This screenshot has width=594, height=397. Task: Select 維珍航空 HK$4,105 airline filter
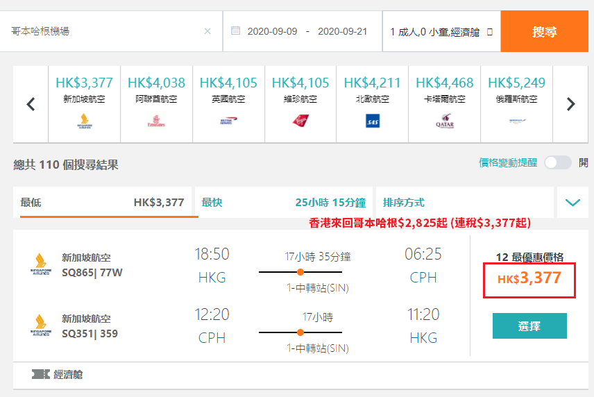(x=300, y=104)
